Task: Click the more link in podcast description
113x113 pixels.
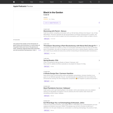Action: (x=39, y=50)
